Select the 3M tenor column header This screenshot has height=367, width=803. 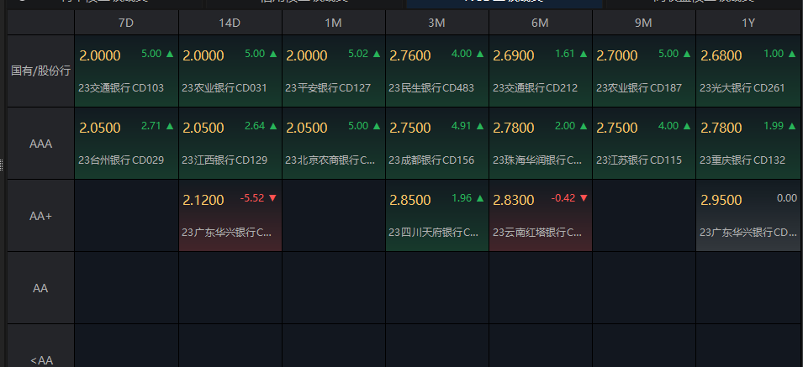tap(437, 23)
